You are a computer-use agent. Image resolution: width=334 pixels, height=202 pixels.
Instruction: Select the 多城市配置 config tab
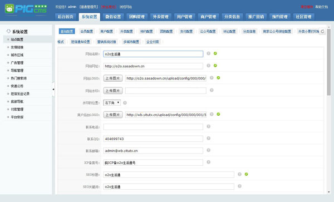(x=131, y=42)
